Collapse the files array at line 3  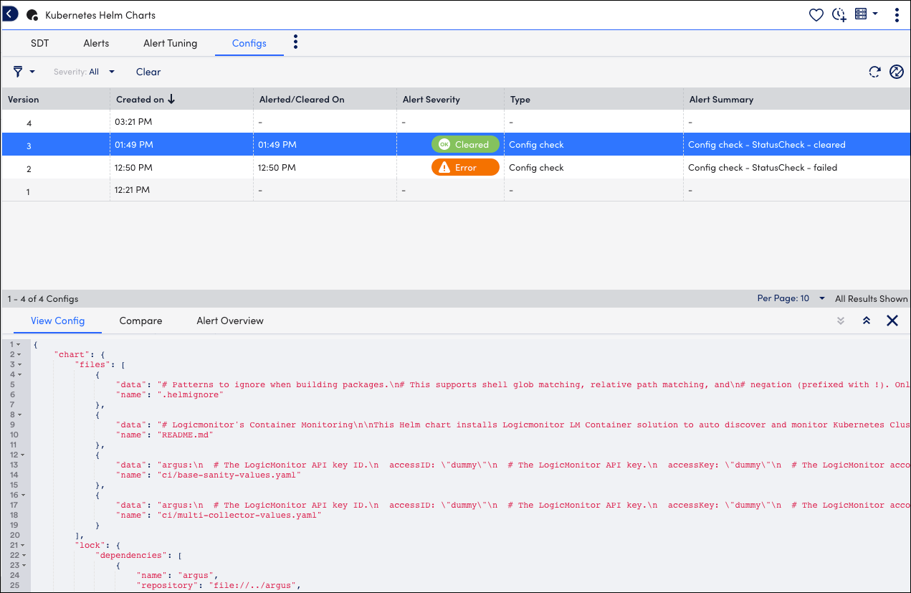point(19,364)
